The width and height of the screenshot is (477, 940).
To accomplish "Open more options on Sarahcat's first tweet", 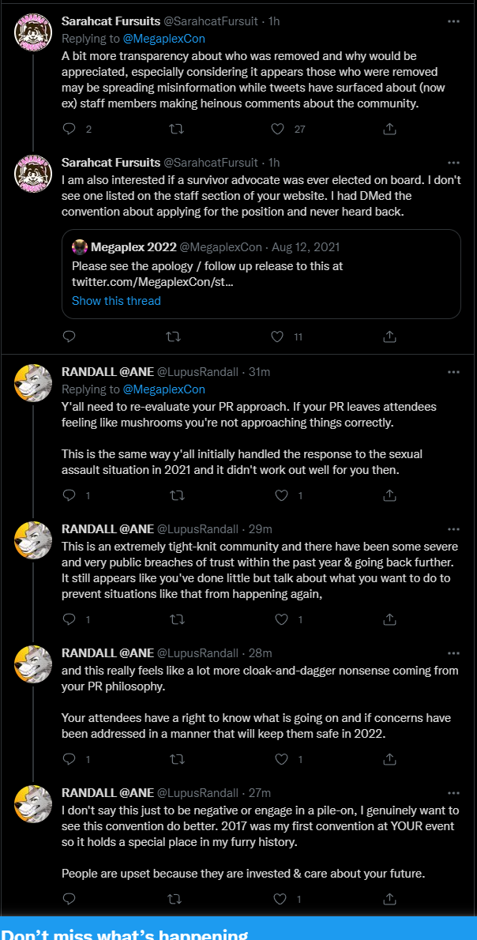I will [x=453, y=21].
